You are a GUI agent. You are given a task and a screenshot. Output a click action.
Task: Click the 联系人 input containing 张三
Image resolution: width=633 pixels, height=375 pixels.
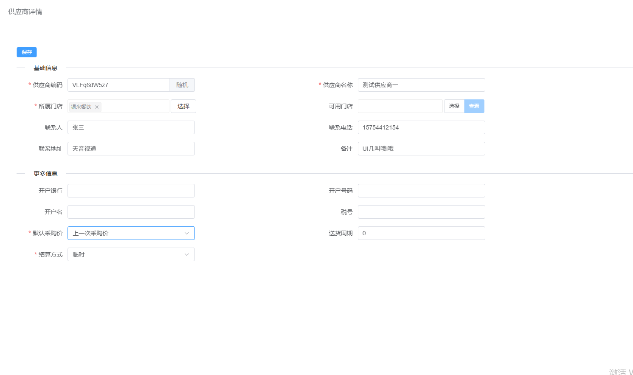131,127
